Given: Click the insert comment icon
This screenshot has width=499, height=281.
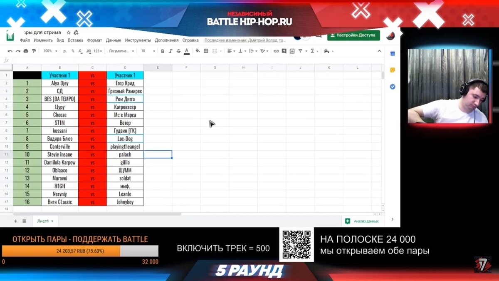Looking at the screenshot, I should coord(284,51).
